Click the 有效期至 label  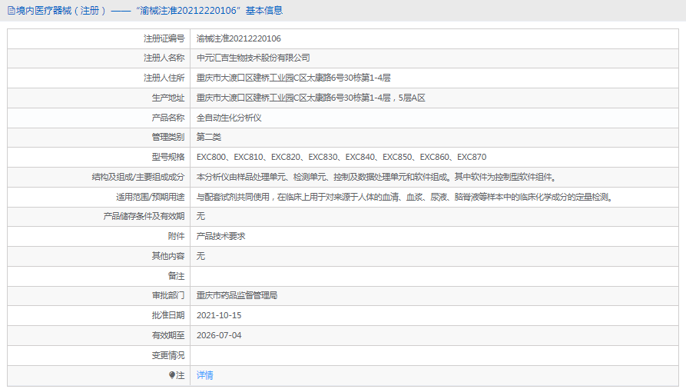168,335
